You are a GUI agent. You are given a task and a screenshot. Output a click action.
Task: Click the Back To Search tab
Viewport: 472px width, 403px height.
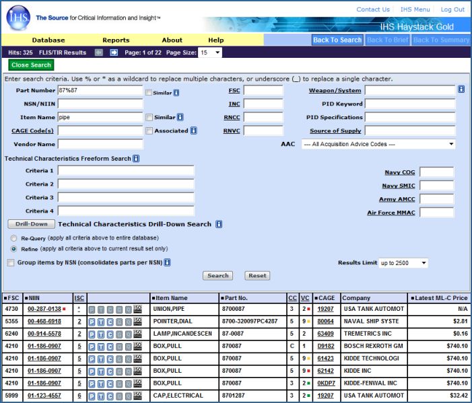click(x=337, y=40)
